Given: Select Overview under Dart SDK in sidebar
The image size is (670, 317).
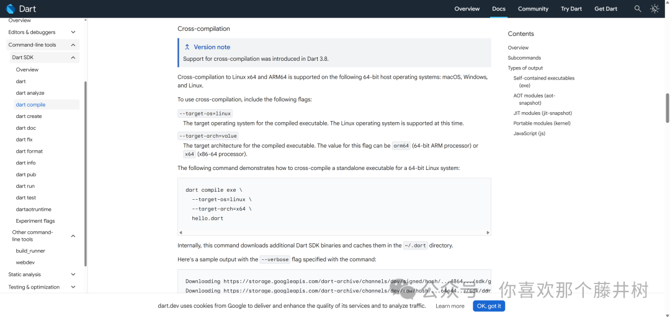Looking at the screenshot, I should click(x=27, y=69).
